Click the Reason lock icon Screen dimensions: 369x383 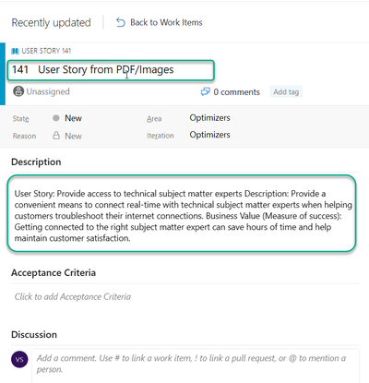tap(56, 136)
